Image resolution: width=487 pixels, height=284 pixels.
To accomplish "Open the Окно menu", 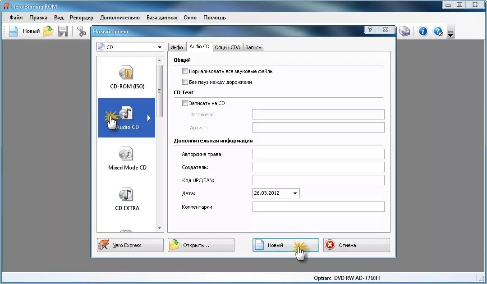I will coord(190,18).
